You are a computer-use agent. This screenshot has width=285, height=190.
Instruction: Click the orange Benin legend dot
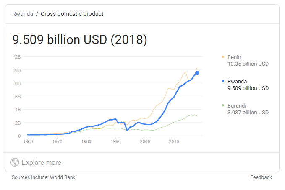pyautogui.click(x=222, y=57)
